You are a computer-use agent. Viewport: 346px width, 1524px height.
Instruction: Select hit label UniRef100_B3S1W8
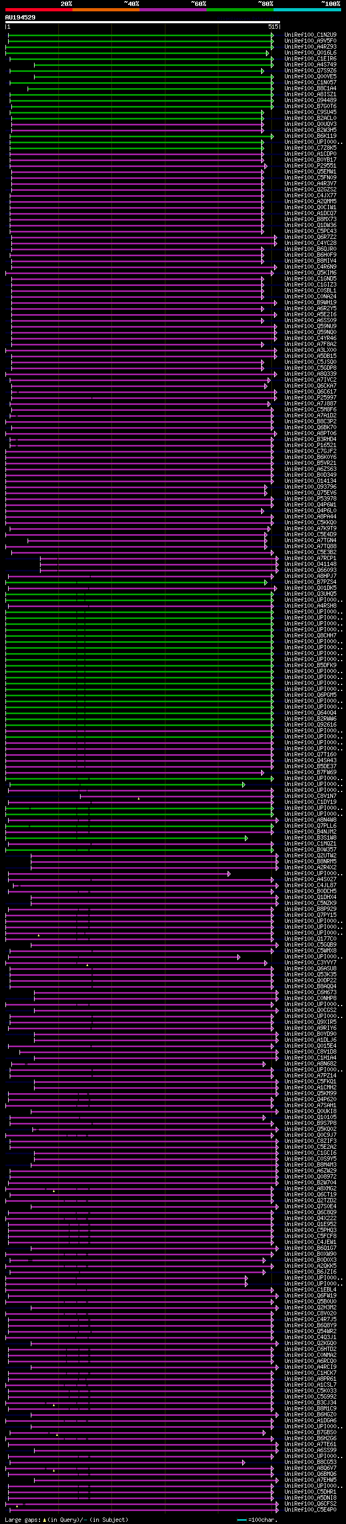pyautogui.click(x=310, y=838)
